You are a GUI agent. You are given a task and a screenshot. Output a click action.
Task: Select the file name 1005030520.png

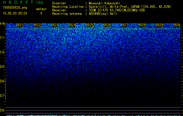(x=15, y=8)
